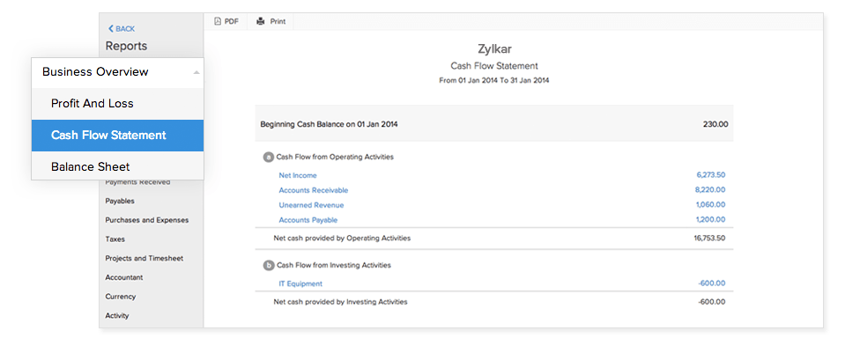
Task: Click the Print icon in toolbar
Action: pos(261,21)
